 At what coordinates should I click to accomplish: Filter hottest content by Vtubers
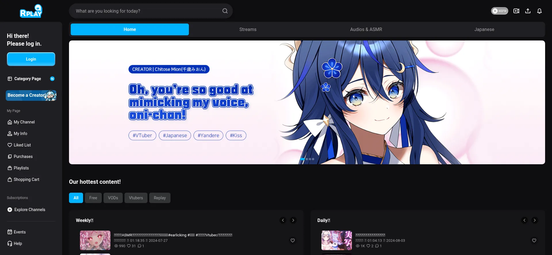coord(136,198)
